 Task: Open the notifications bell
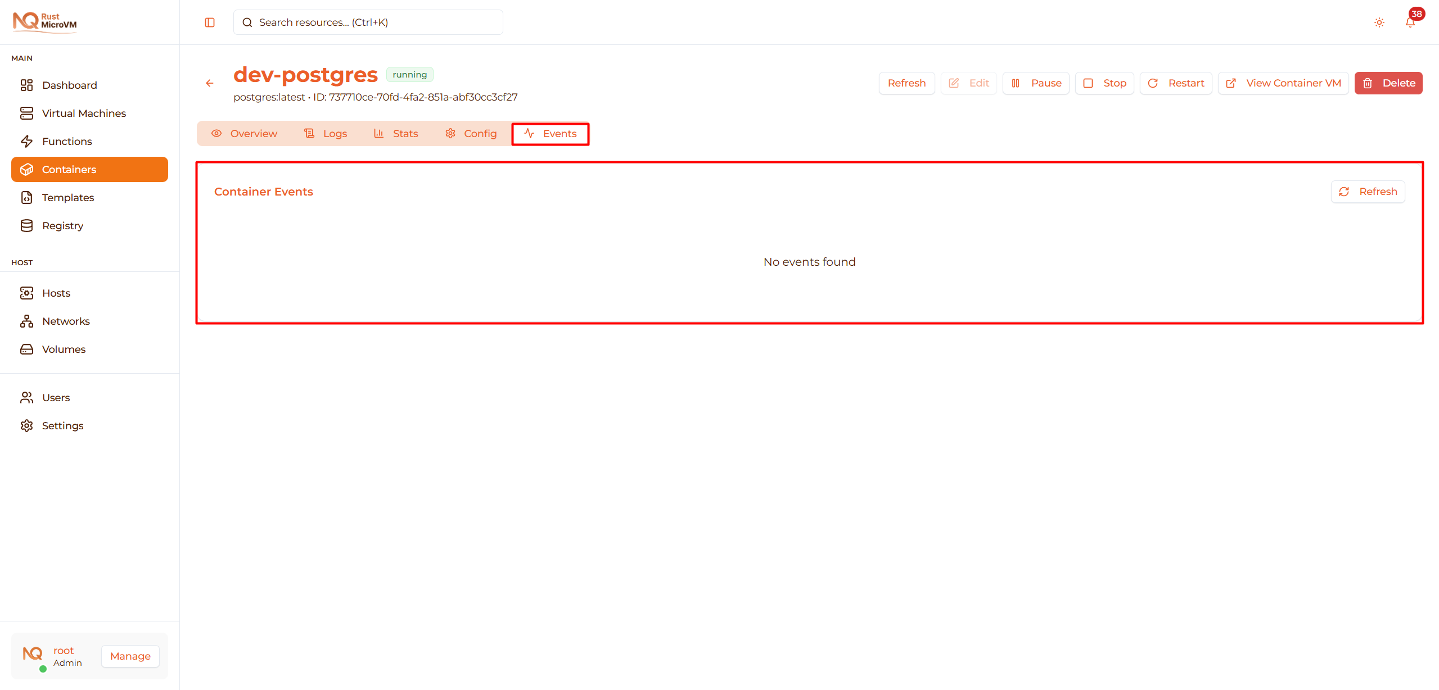click(x=1409, y=22)
